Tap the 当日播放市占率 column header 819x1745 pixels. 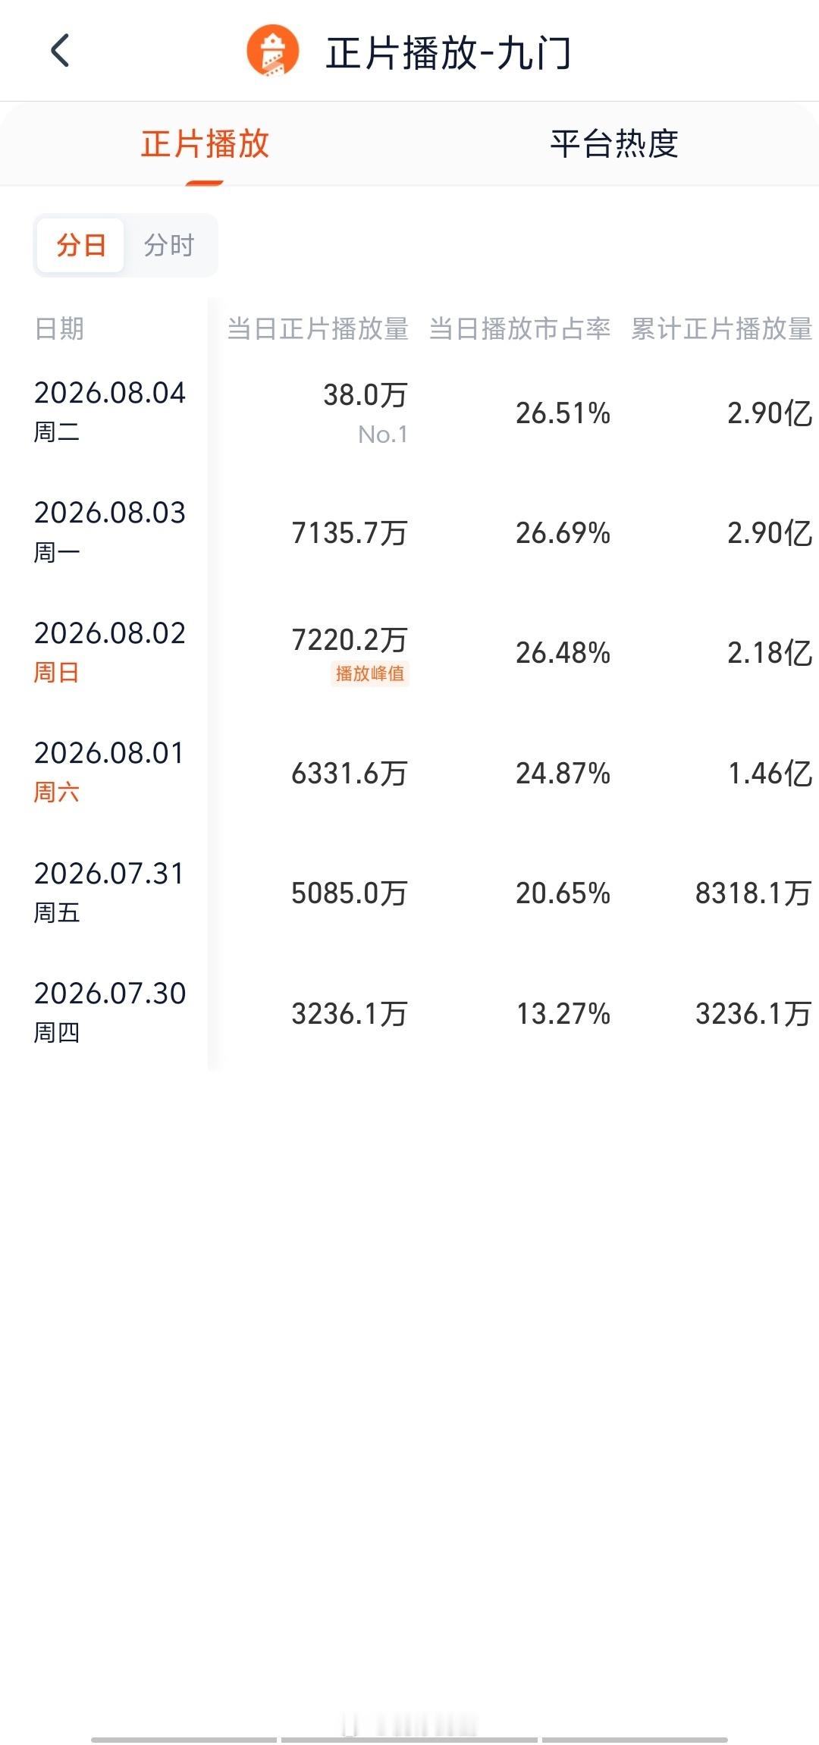(520, 328)
